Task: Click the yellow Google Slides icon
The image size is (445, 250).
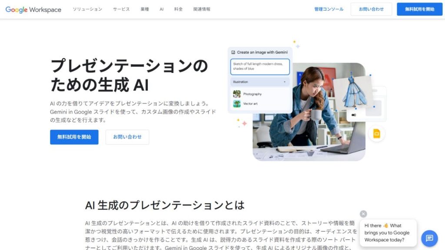Action: pos(377,134)
